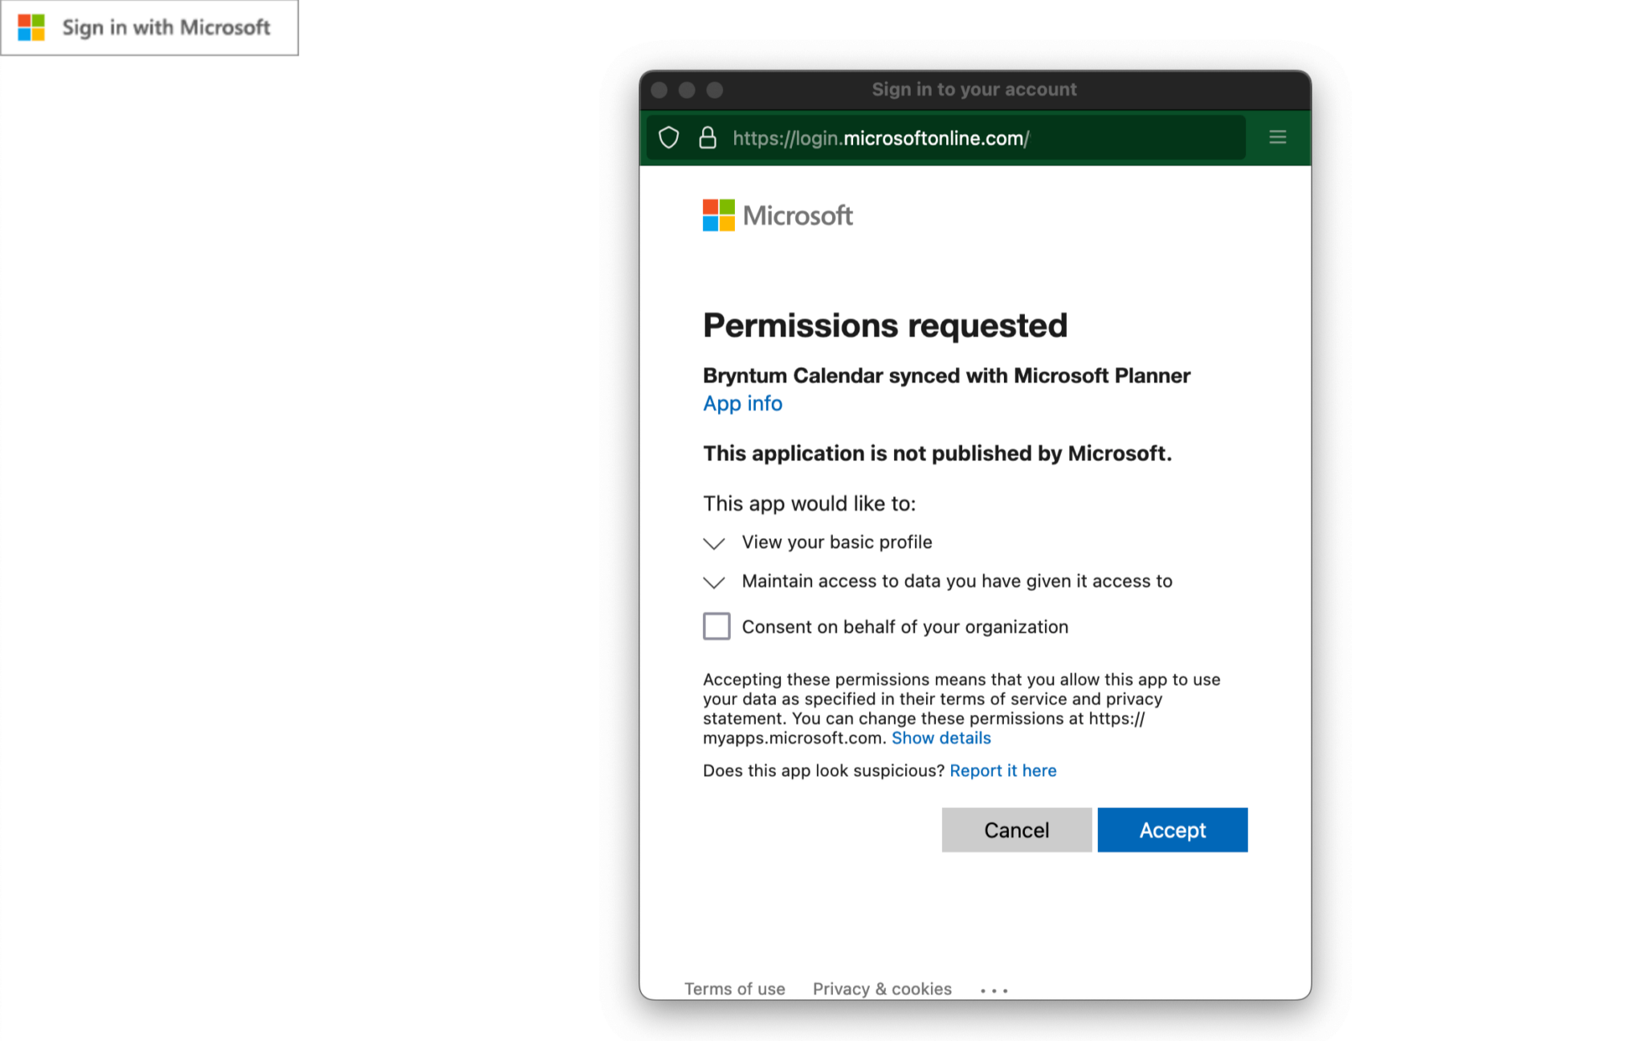Click the login.microsoftonline.com address bar
This screenshot has height=1041, width=1645.
tap(945, 138)
